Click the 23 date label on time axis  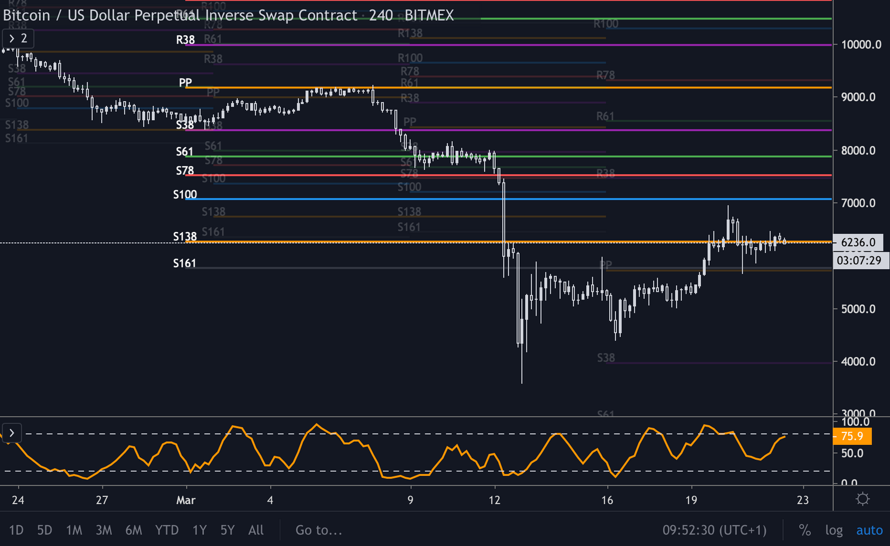pos(803,500)
